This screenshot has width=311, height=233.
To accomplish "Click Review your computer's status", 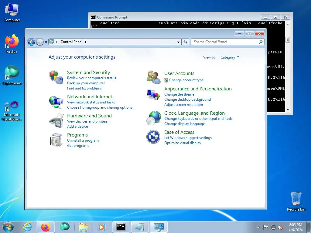I will (92, 78).
